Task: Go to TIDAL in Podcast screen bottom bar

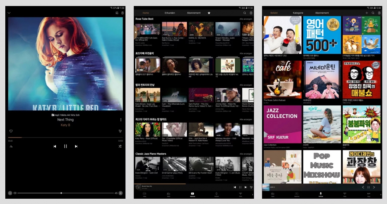Action: pyautogui.click(x=345, y=195)
